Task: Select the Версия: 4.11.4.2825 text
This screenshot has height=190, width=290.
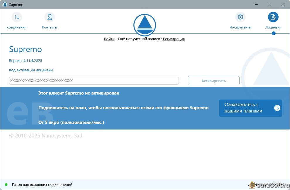Action: pyautogui.click(x=26, y=60)
